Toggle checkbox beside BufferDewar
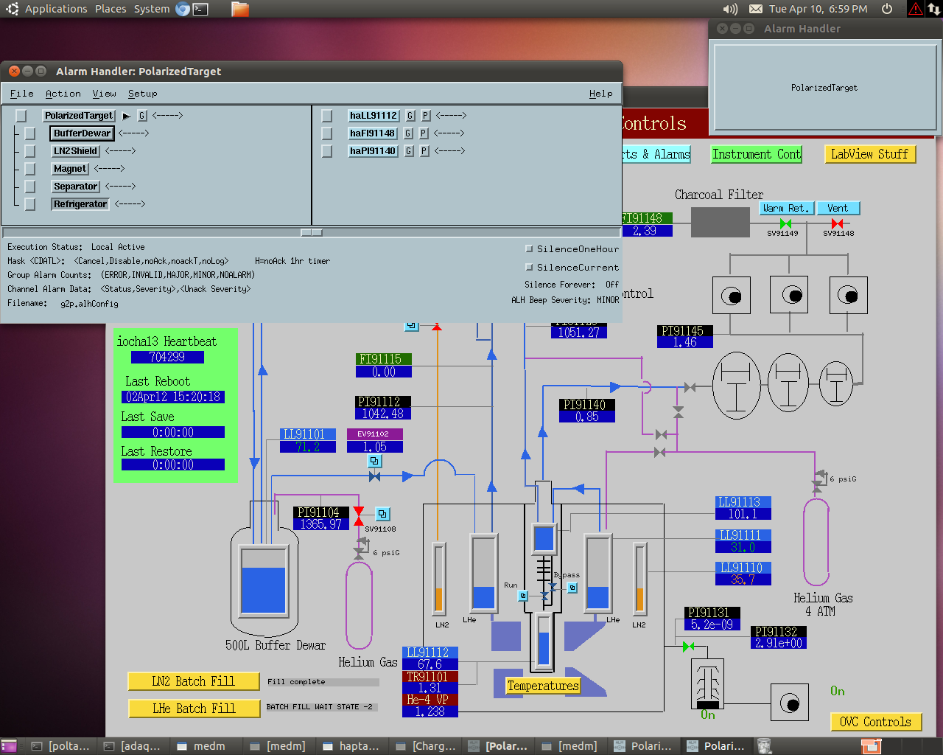The height and width of the screenshot is (755, 943). tap(30, 133)
